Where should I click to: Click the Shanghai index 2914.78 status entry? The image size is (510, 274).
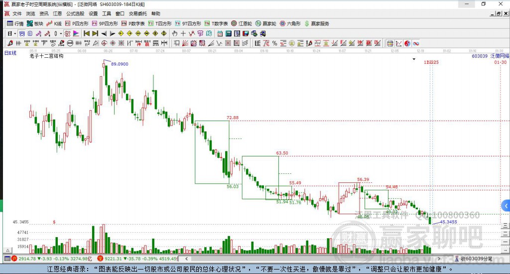(52, 259)
